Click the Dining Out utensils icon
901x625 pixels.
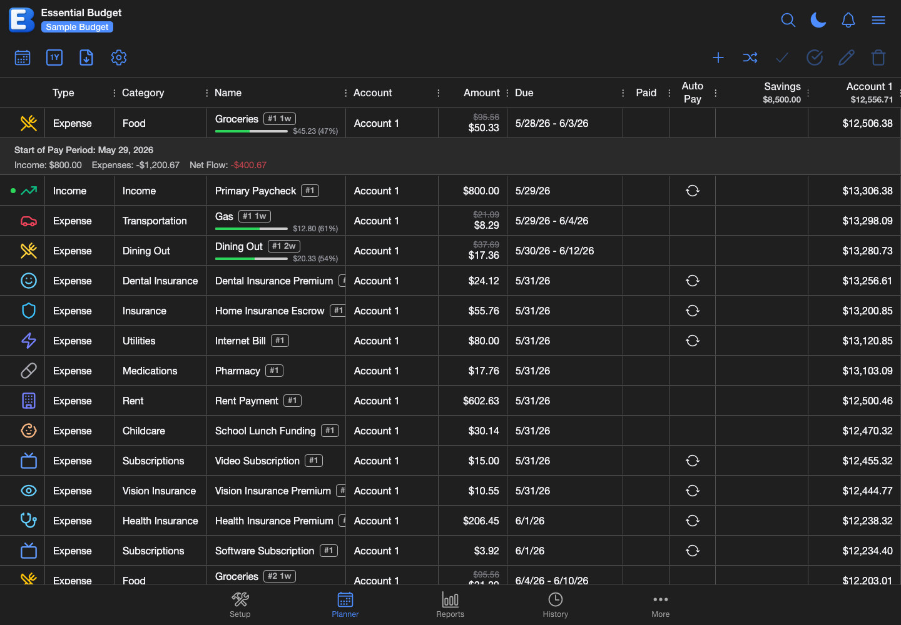pyautogui.click(x=29, y=251)
